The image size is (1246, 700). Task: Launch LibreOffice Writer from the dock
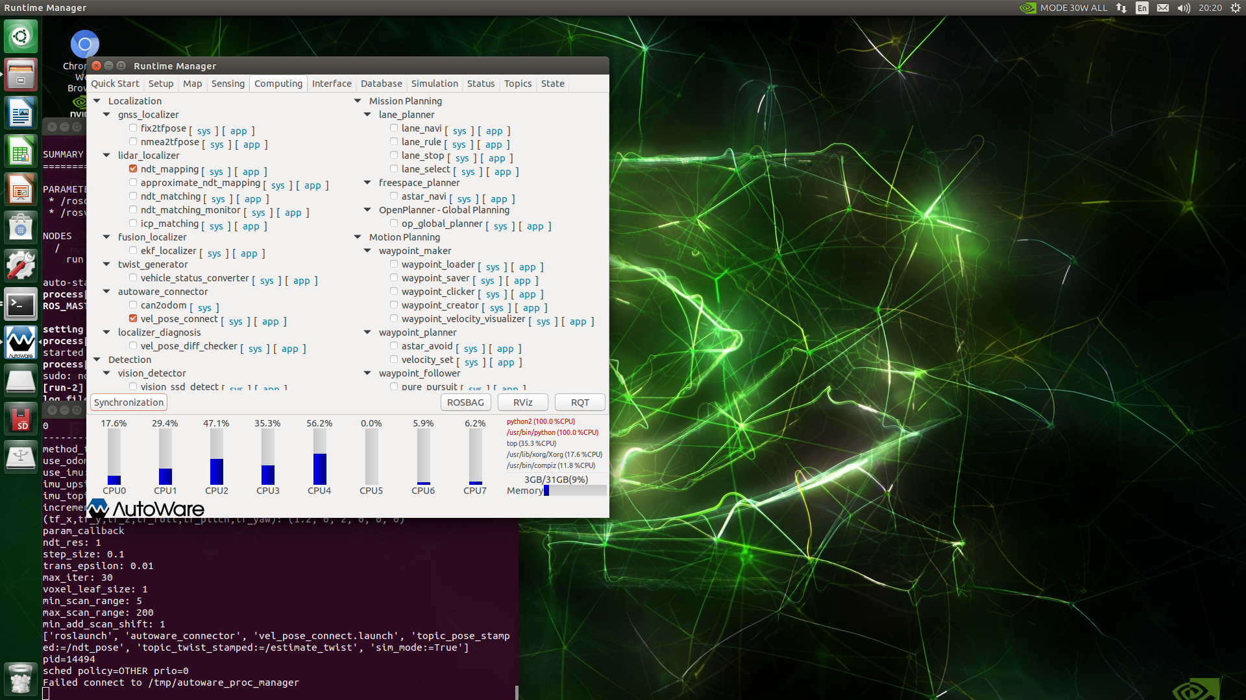click(x=21, y=113)
